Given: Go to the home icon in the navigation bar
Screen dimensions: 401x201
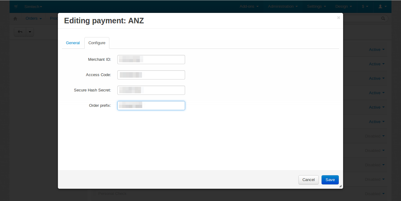Looking at the screenshot, I should (15, 18).
